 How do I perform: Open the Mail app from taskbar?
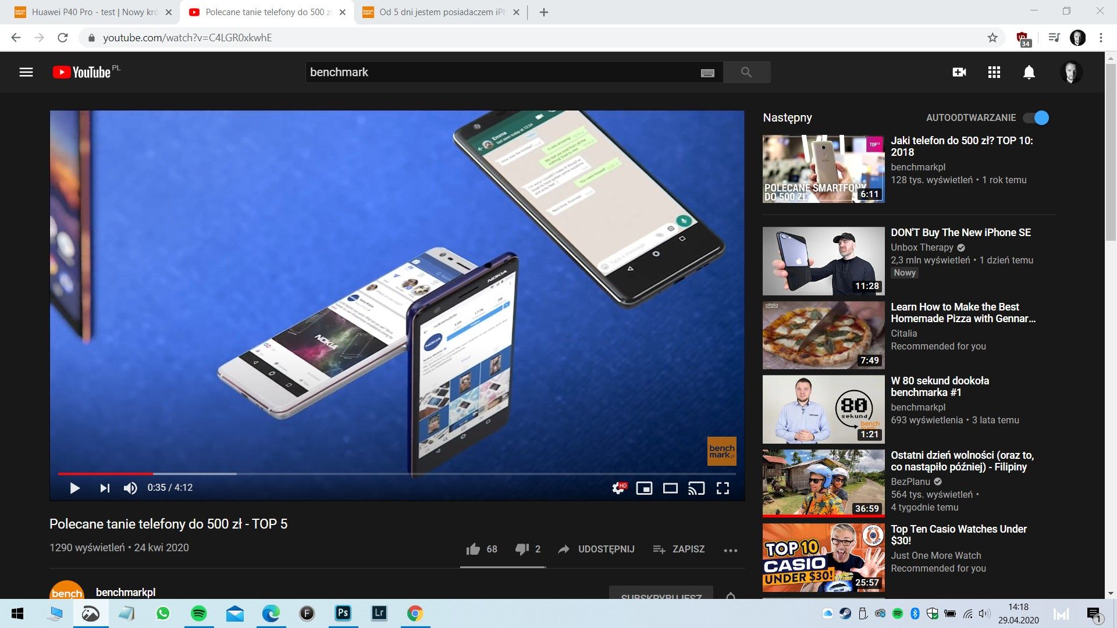[235, 613]
